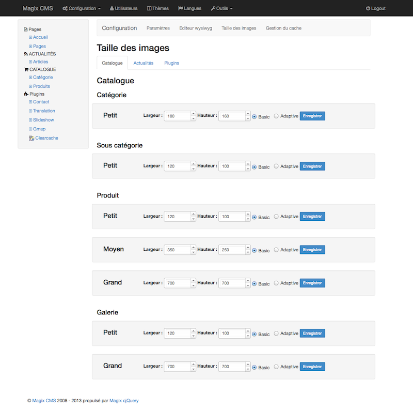Click the plus icon beside Slideshow
Viewport: 413px width, 409px height.
(x=30, y=120)
